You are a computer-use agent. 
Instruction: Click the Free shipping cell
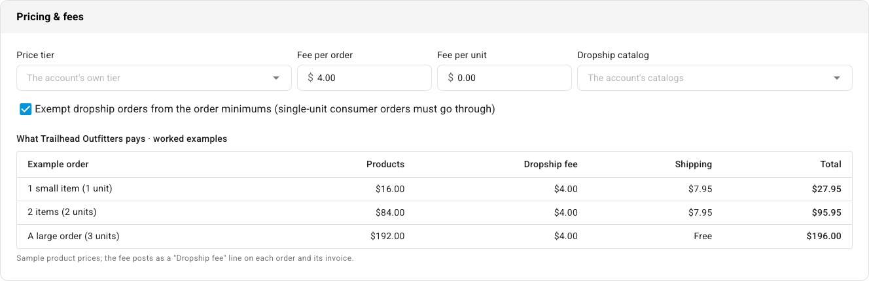[x=703, y=236]
